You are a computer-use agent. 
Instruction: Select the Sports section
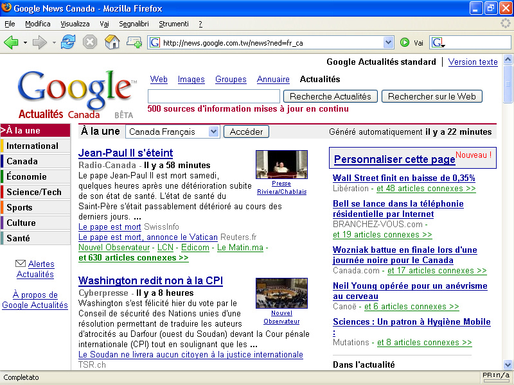[35, 207]
